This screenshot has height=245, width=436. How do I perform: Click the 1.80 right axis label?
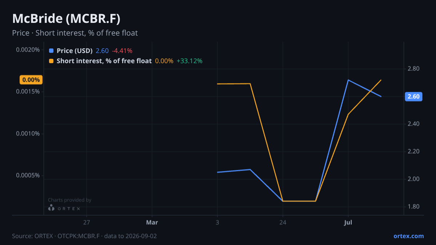coord(414,207)
